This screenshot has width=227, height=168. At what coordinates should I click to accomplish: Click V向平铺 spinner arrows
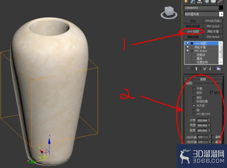210,142
